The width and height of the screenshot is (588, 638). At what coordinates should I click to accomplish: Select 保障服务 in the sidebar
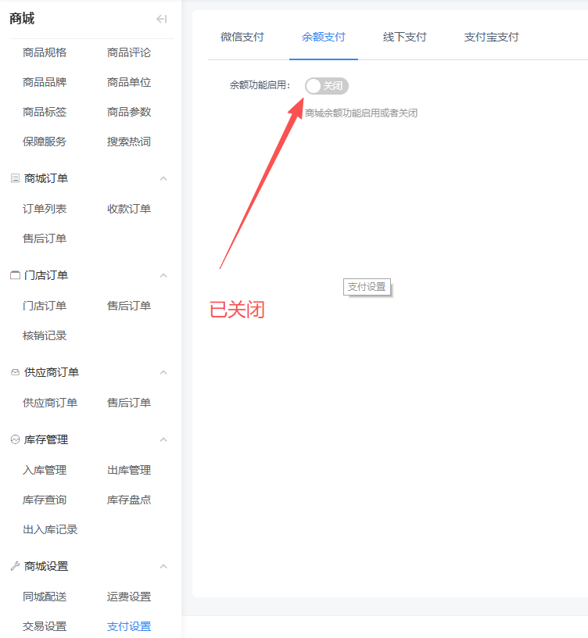coord(45,142)
